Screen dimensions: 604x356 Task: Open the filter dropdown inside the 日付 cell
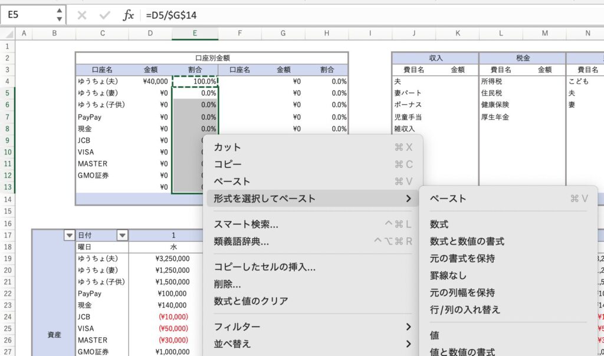[122, 235]
